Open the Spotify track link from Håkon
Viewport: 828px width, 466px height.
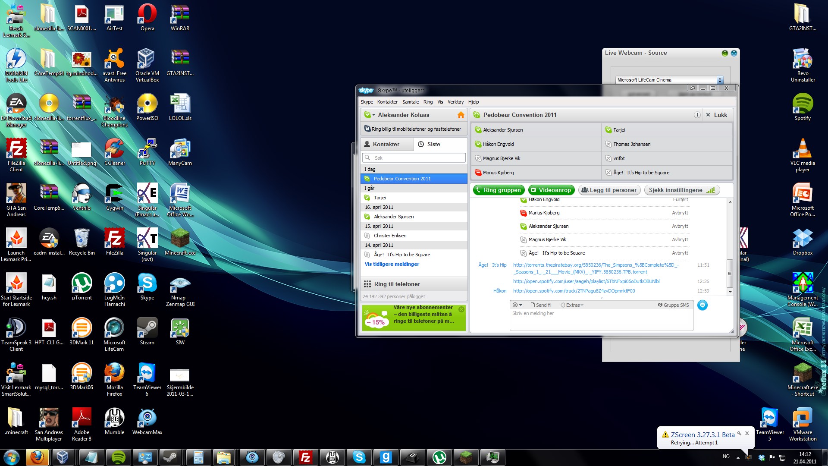pyautogui.click(x=574, y=291)
